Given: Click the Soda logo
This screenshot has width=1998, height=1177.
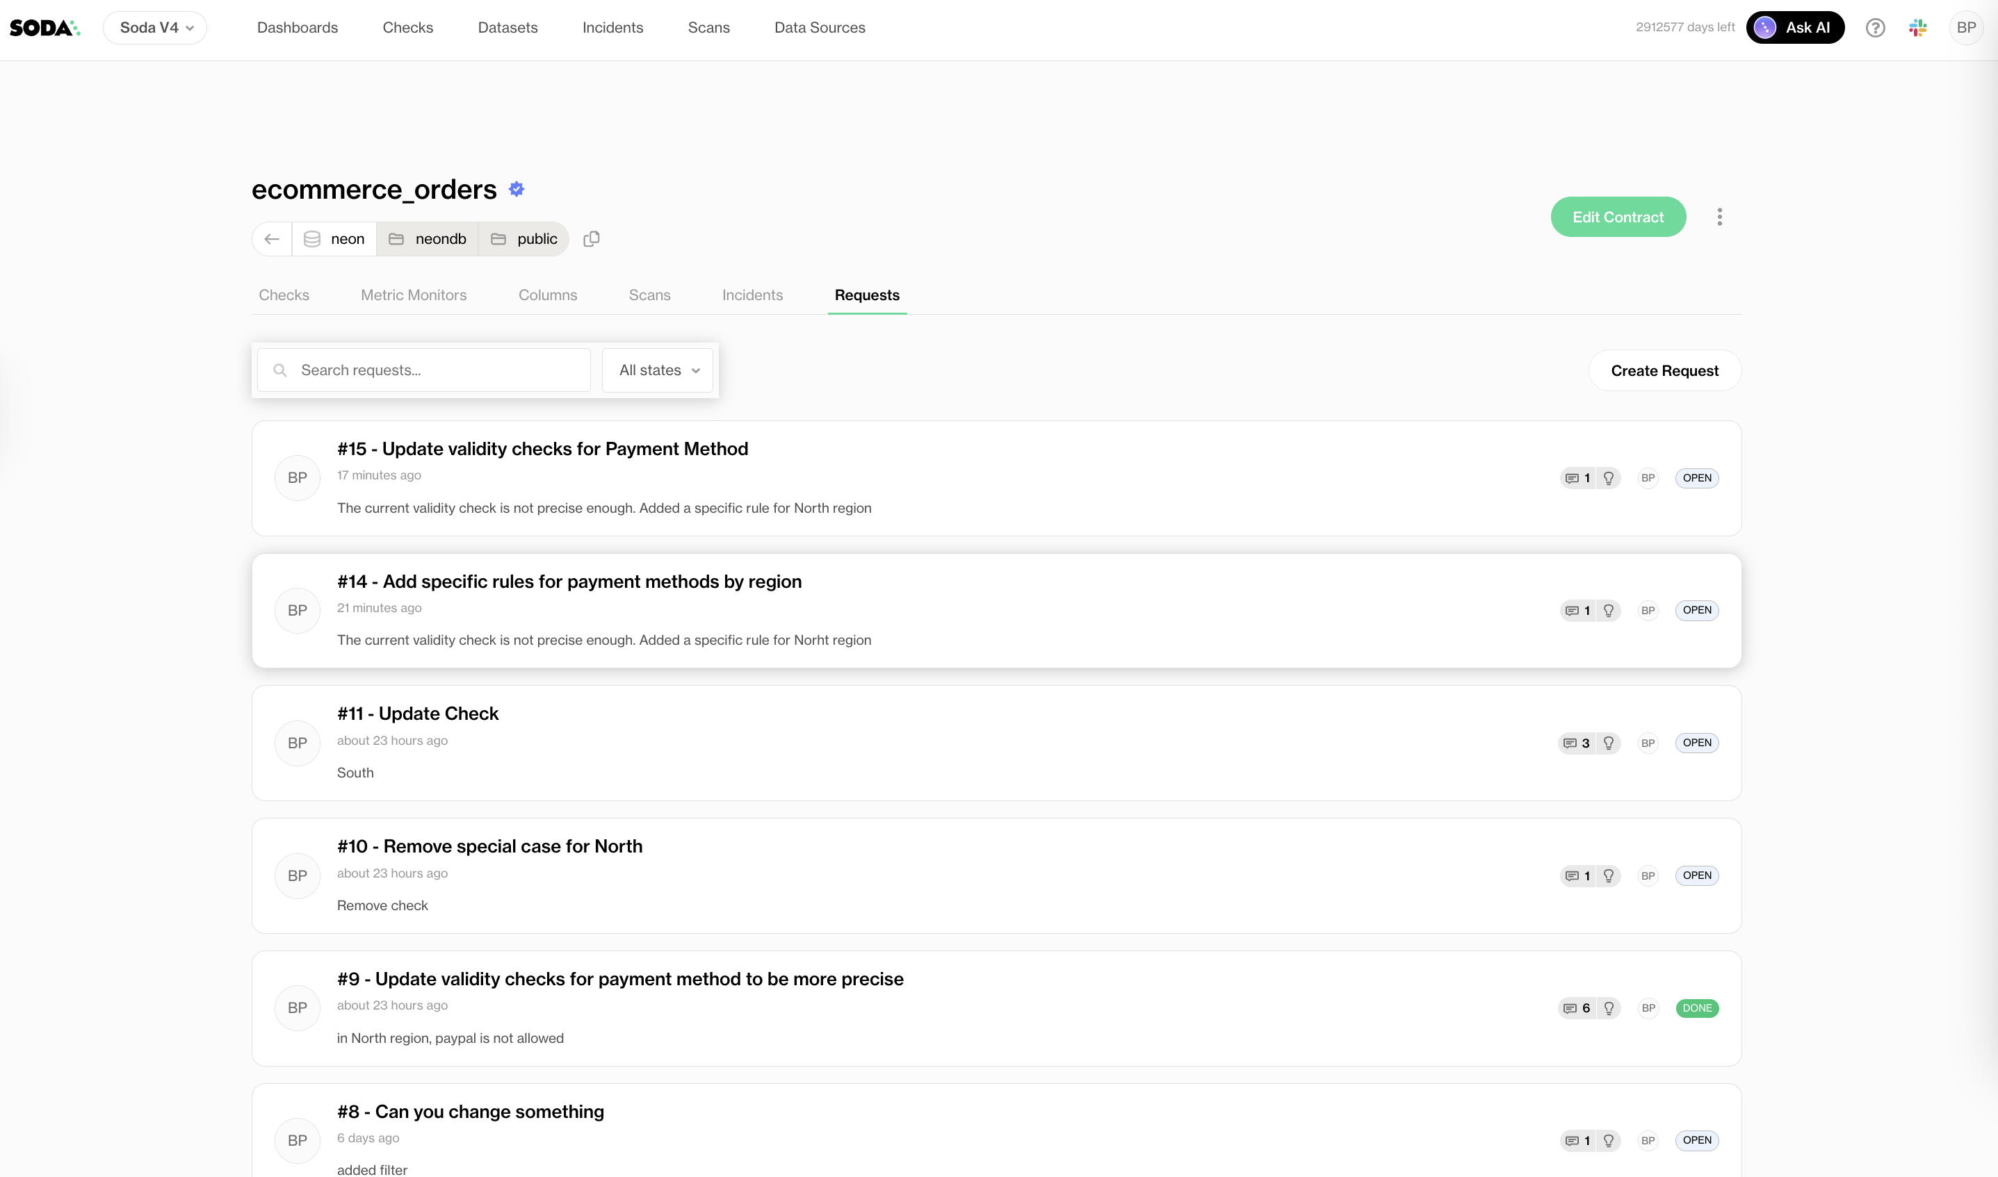Looking at the screenshot, I should [44, 28].
